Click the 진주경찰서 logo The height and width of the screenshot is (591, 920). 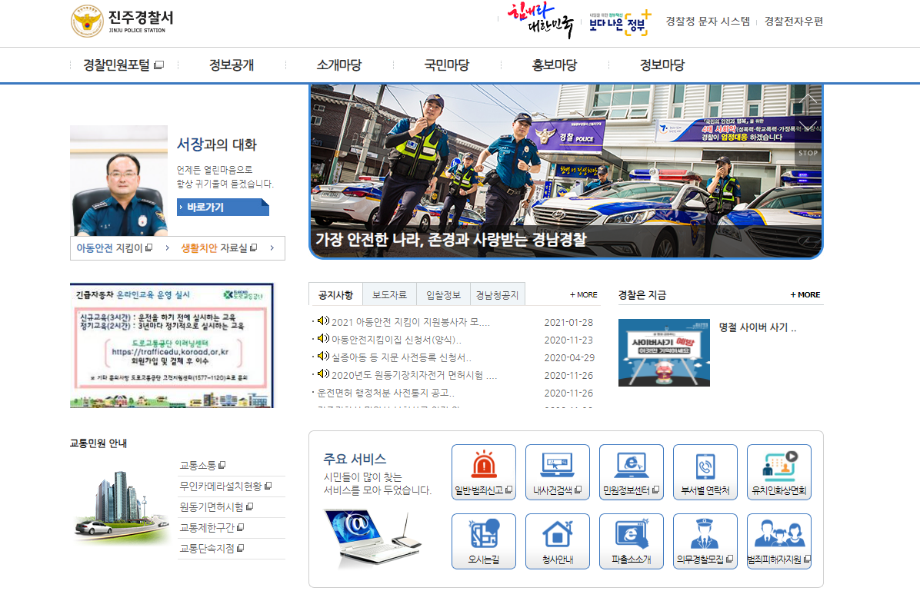tap(122, 21)
